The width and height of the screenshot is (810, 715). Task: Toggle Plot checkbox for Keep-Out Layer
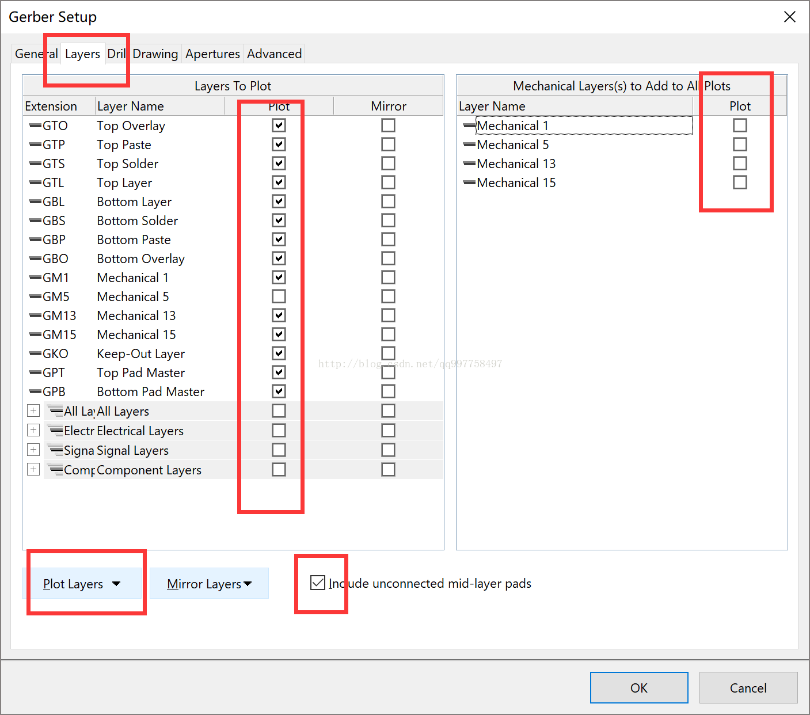[x=279, y=353]
